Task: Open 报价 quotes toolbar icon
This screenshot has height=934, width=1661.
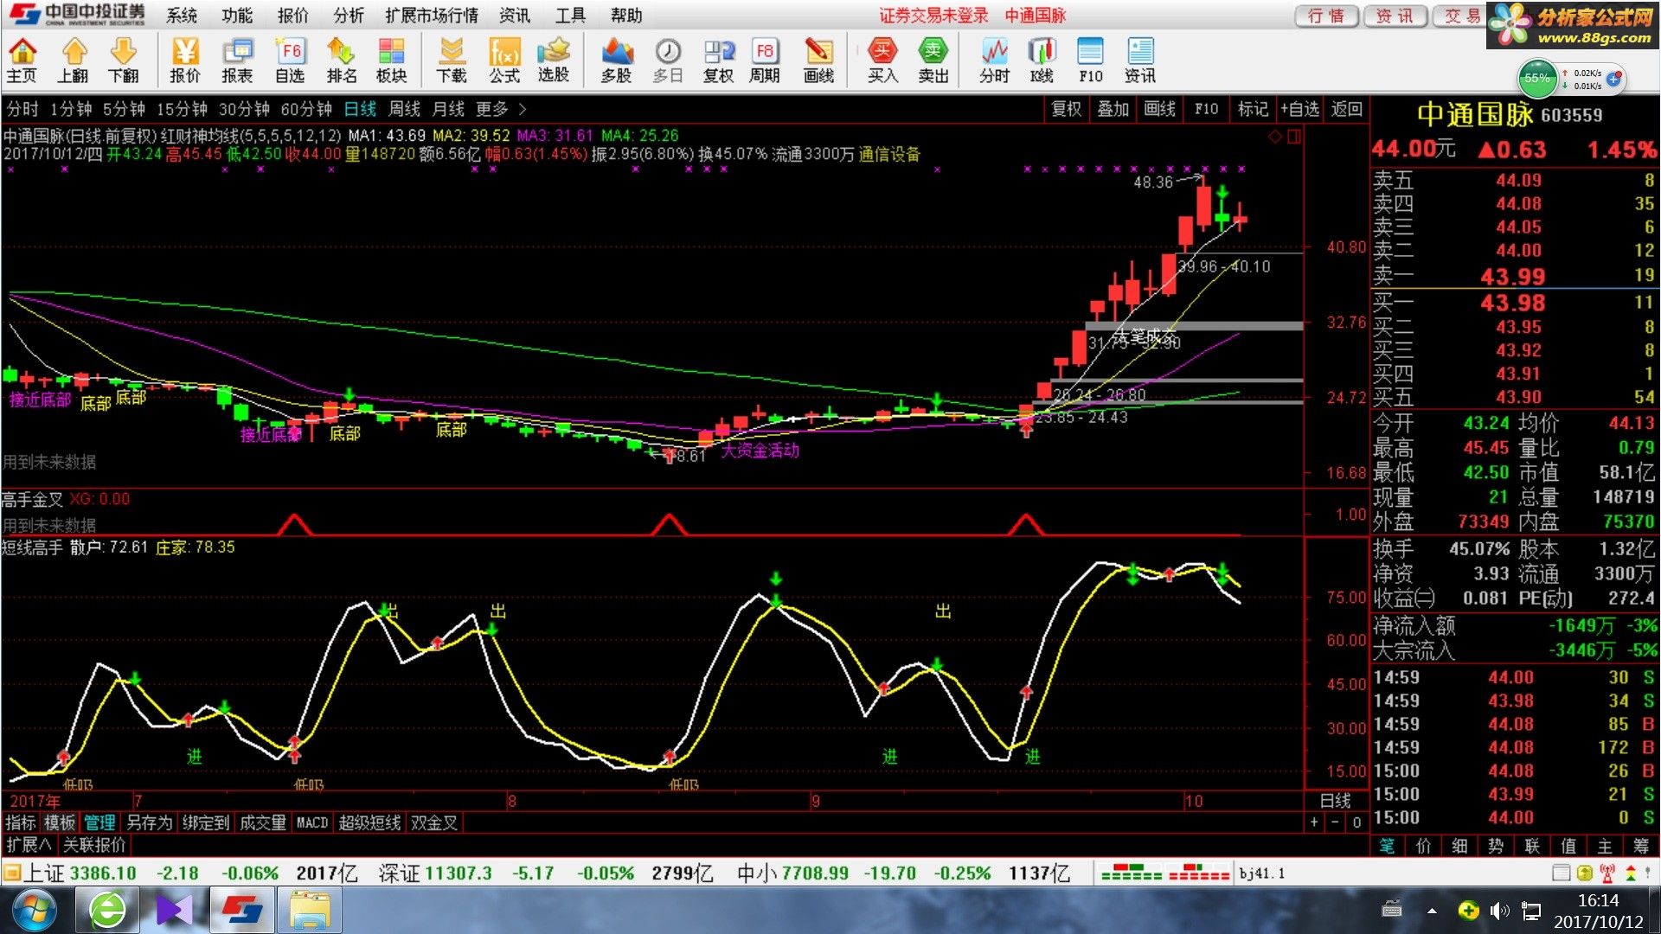Action: tap(185, 61)
